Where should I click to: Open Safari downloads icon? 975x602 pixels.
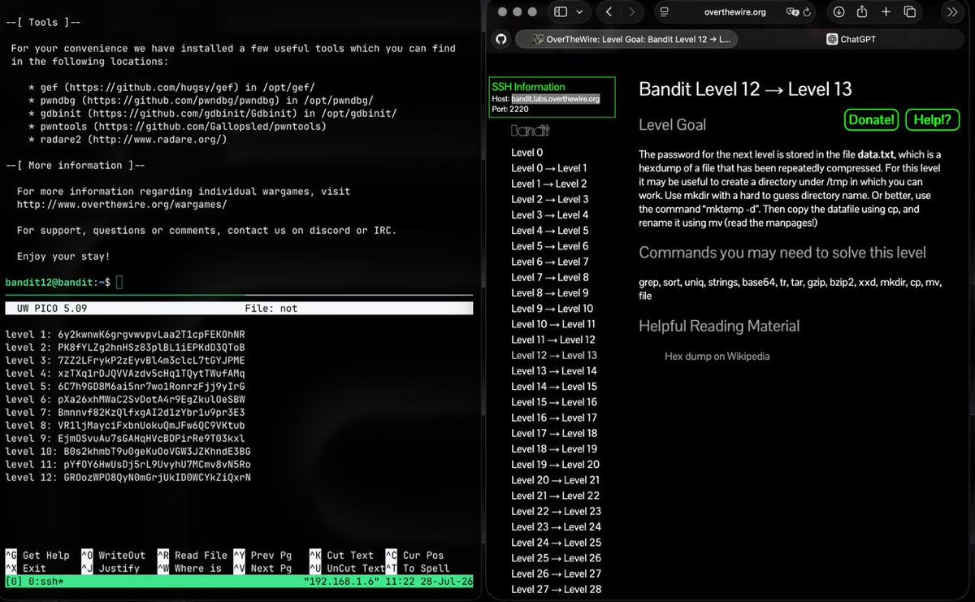pos(838,12)
